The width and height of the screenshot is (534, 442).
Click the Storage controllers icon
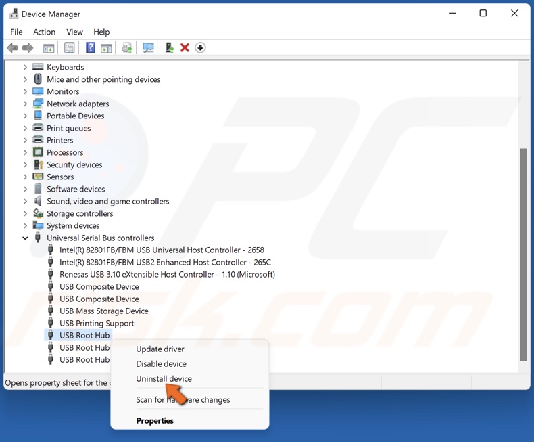point(38,213)
